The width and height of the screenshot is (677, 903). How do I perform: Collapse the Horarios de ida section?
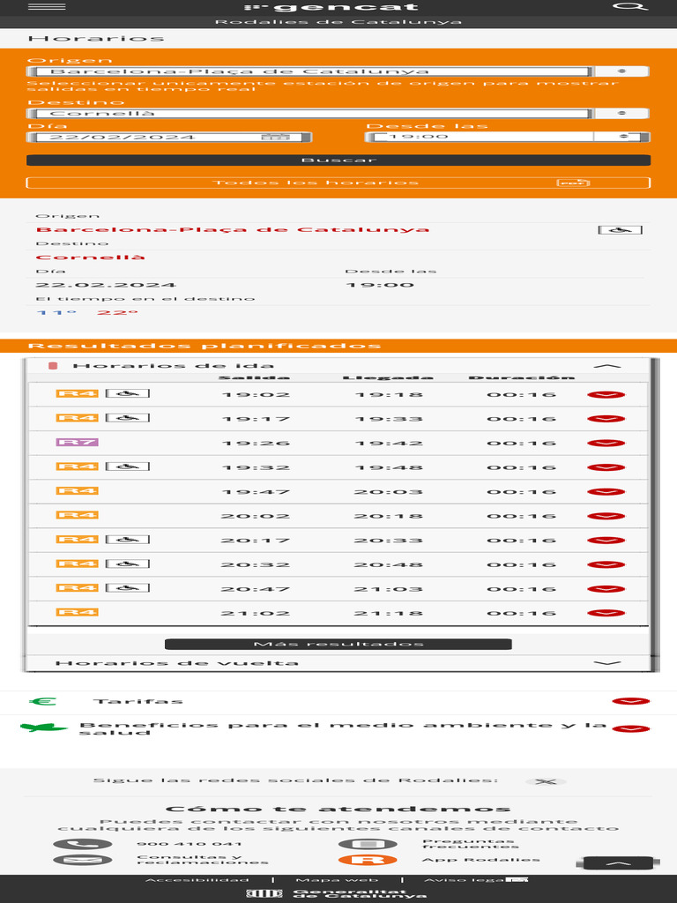[606, 366]
